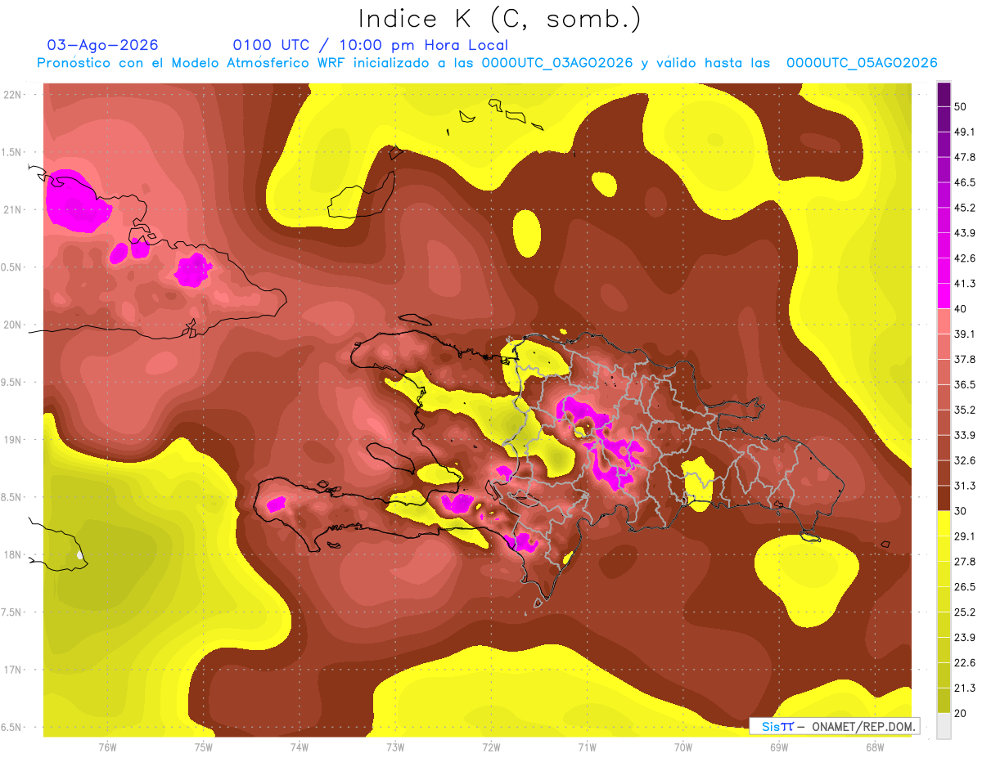Select the legend value "26.5"

pos(964,586)
